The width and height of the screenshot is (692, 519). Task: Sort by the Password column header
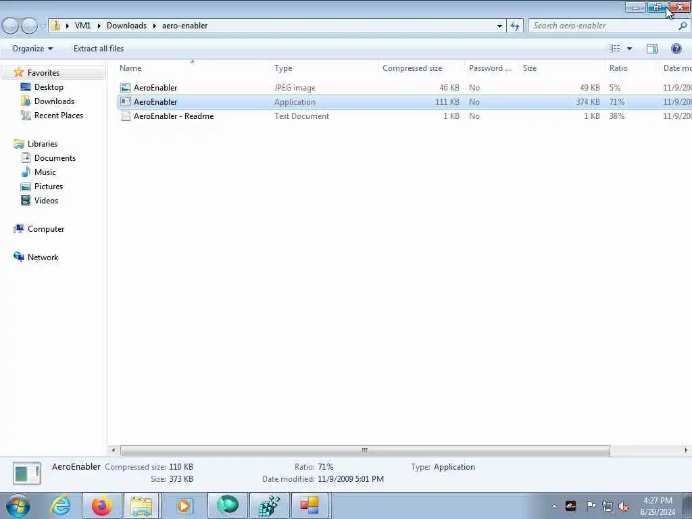491,68
